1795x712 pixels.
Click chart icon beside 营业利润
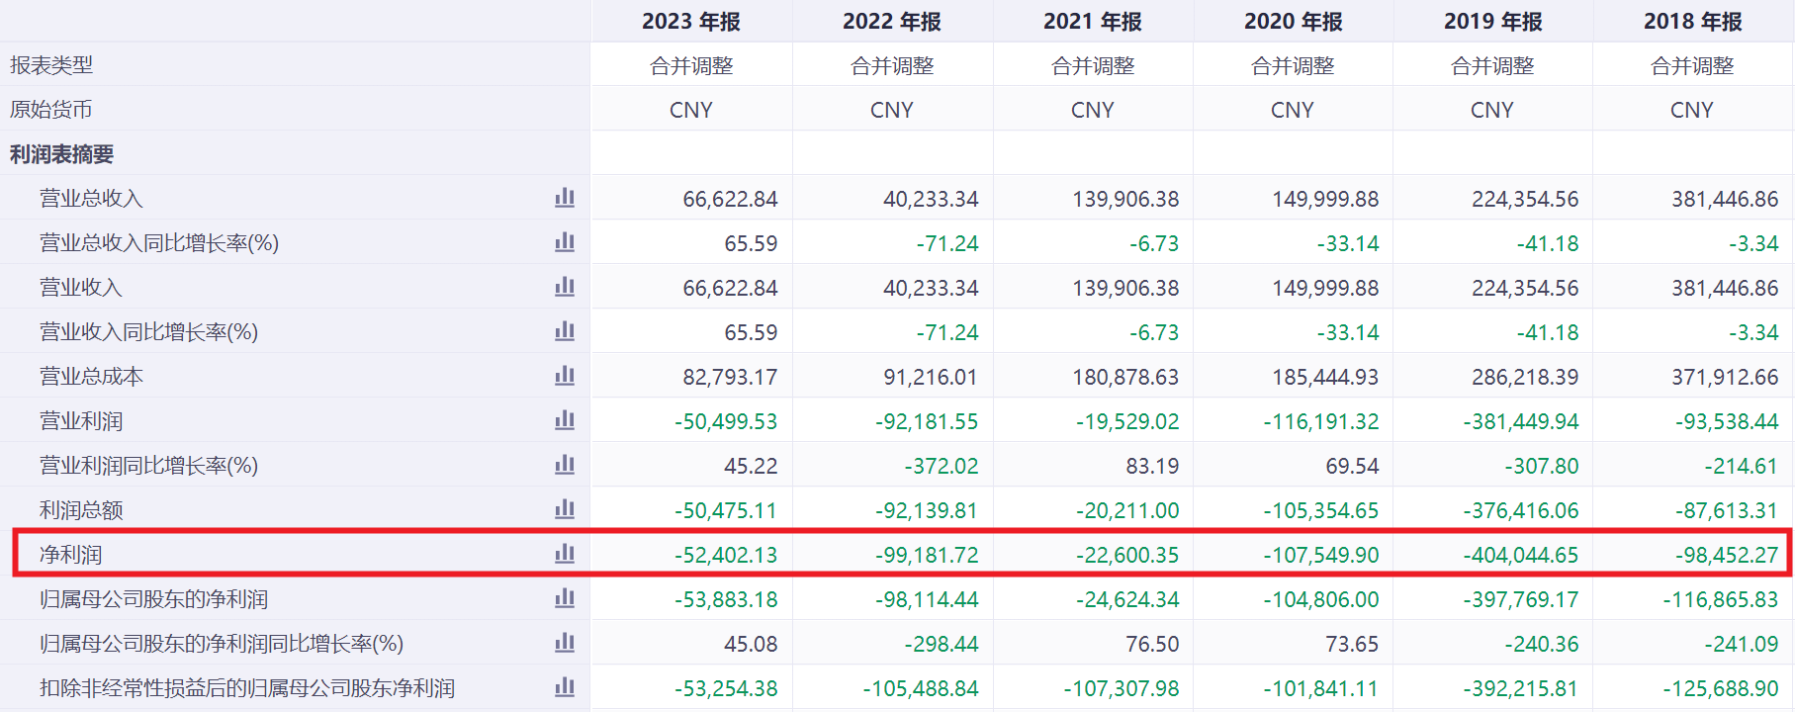(x=565, y=420)
